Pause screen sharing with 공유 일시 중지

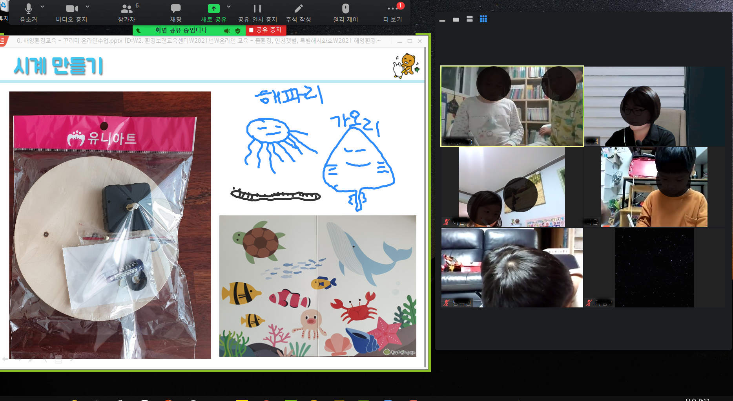pyautogui.click(x=257, y=13)
